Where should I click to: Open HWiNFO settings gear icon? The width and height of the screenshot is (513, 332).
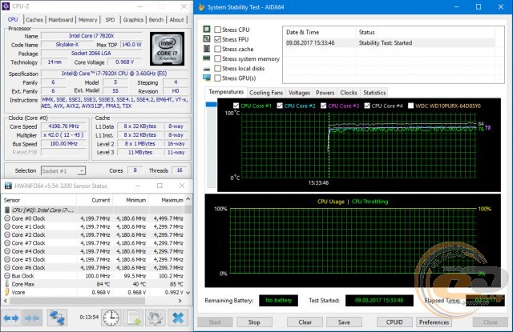click(x=155, y=318)
